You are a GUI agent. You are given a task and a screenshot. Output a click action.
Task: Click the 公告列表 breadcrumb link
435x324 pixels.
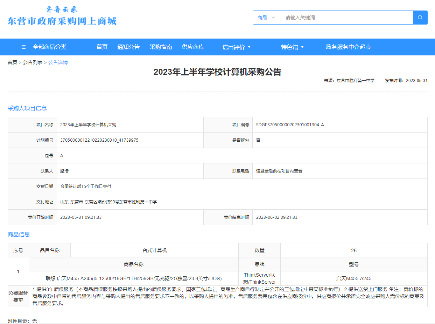33,62
